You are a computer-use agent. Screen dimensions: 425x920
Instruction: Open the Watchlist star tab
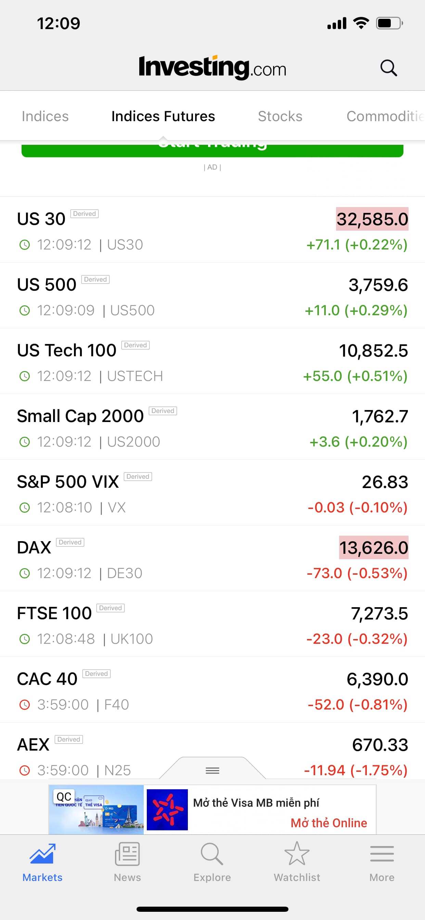pos(297,862)
